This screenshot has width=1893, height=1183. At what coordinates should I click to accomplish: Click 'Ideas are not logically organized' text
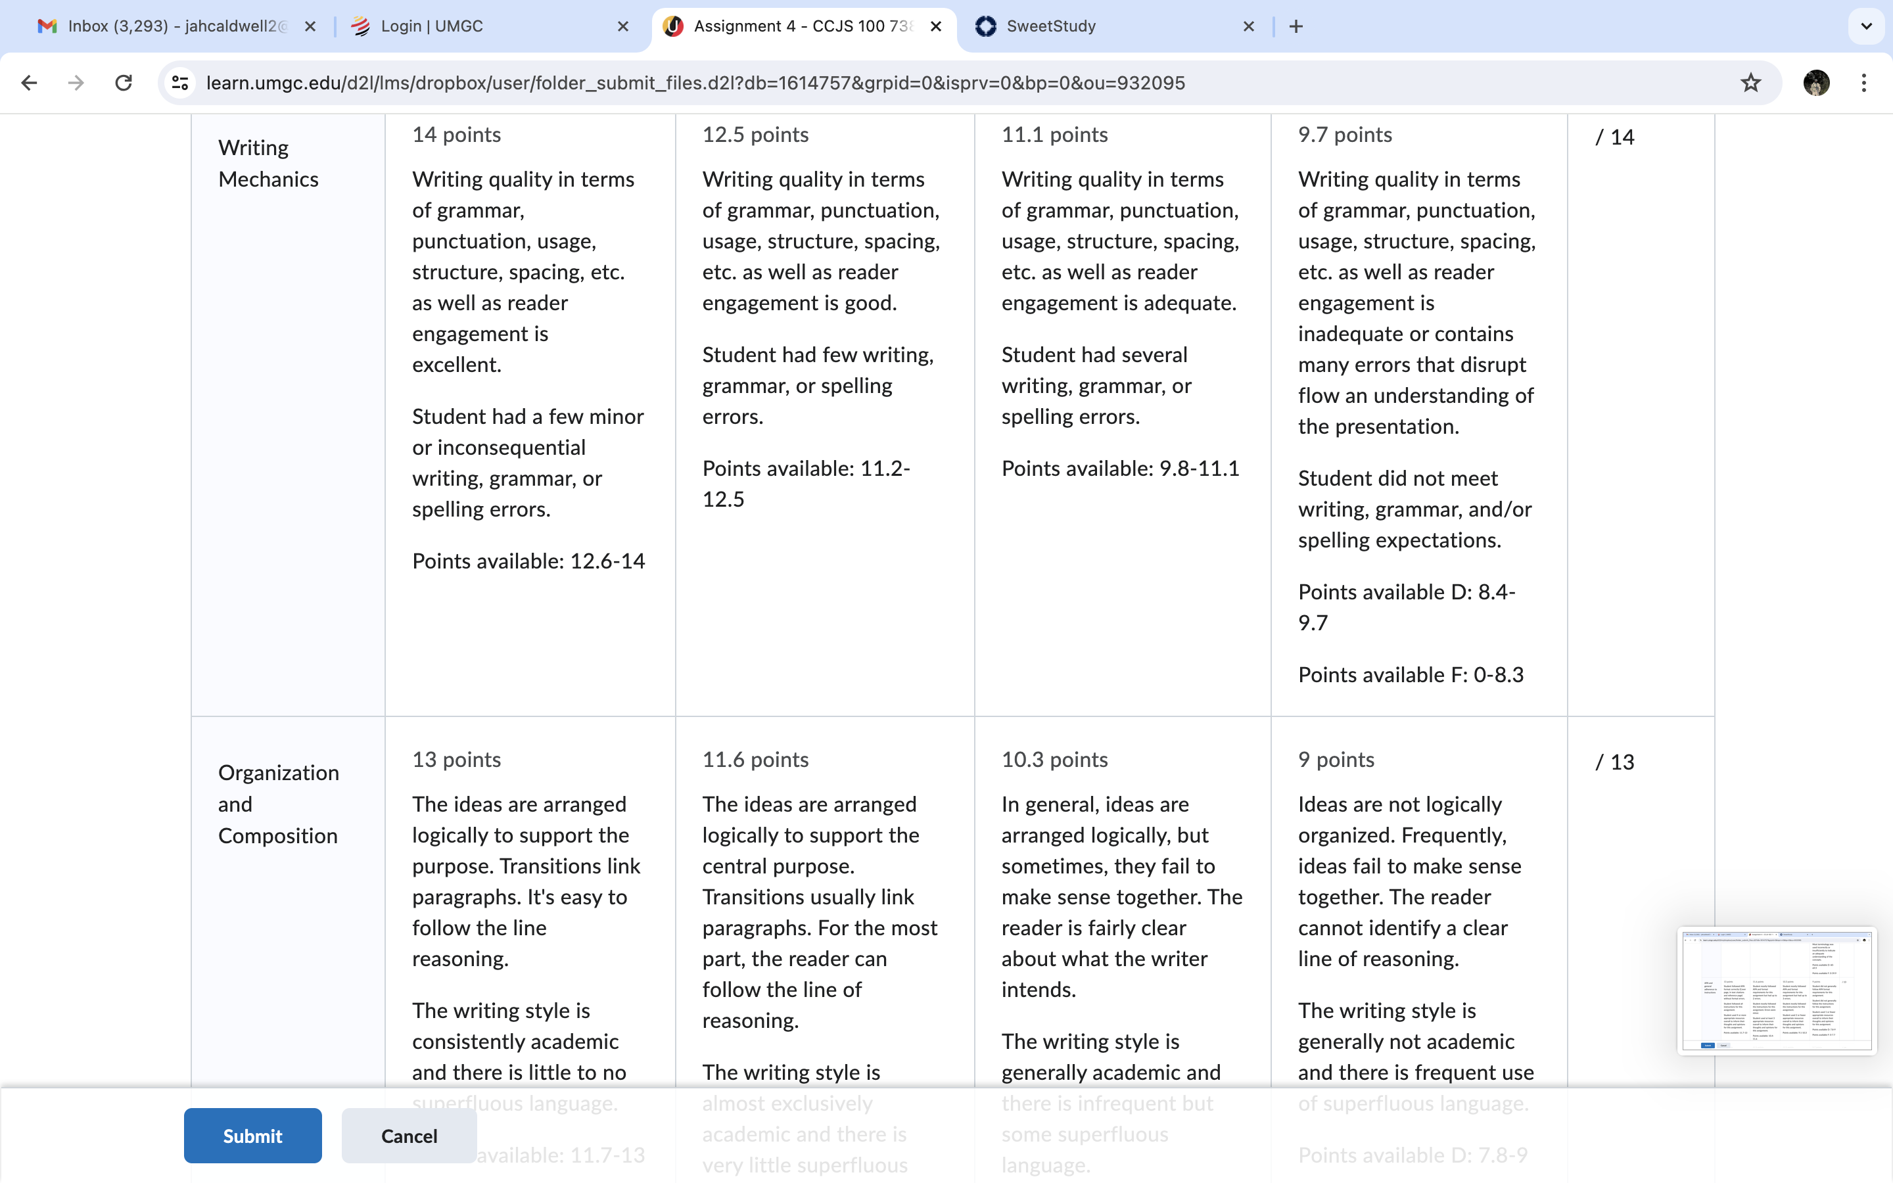coord(1411,881)
